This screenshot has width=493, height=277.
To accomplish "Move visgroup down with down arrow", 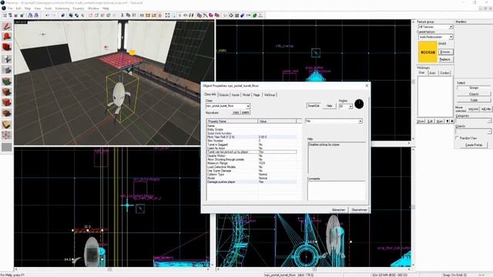I will point(452,122).
